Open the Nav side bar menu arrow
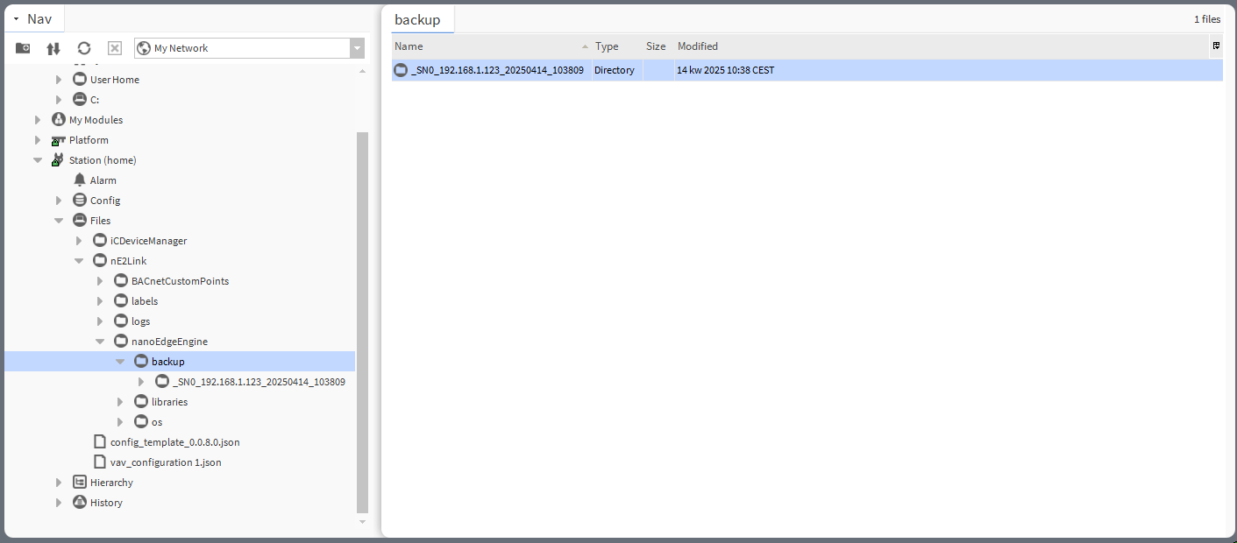 tap(16, 18)
